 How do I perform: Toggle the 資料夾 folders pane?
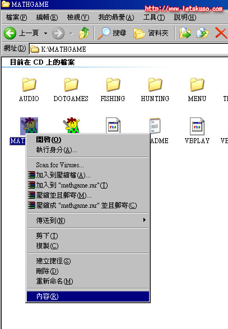click(x=151, y=33)
